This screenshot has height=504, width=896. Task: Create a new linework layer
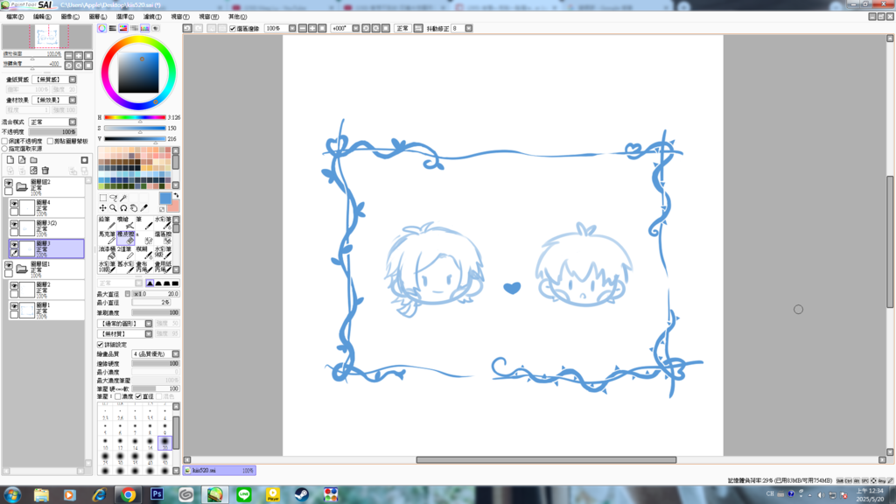point(22,160)
